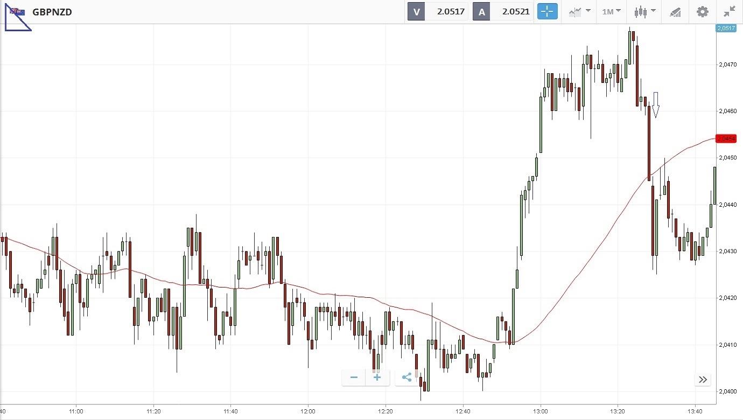Image resolution: width=743 pixels, height=420 pixels.
Task: Select the GBPNZD instrument name
Action: 52,11
